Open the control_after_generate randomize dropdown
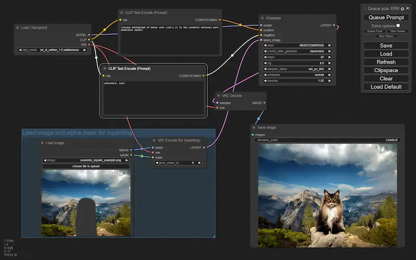 [297, 51]
